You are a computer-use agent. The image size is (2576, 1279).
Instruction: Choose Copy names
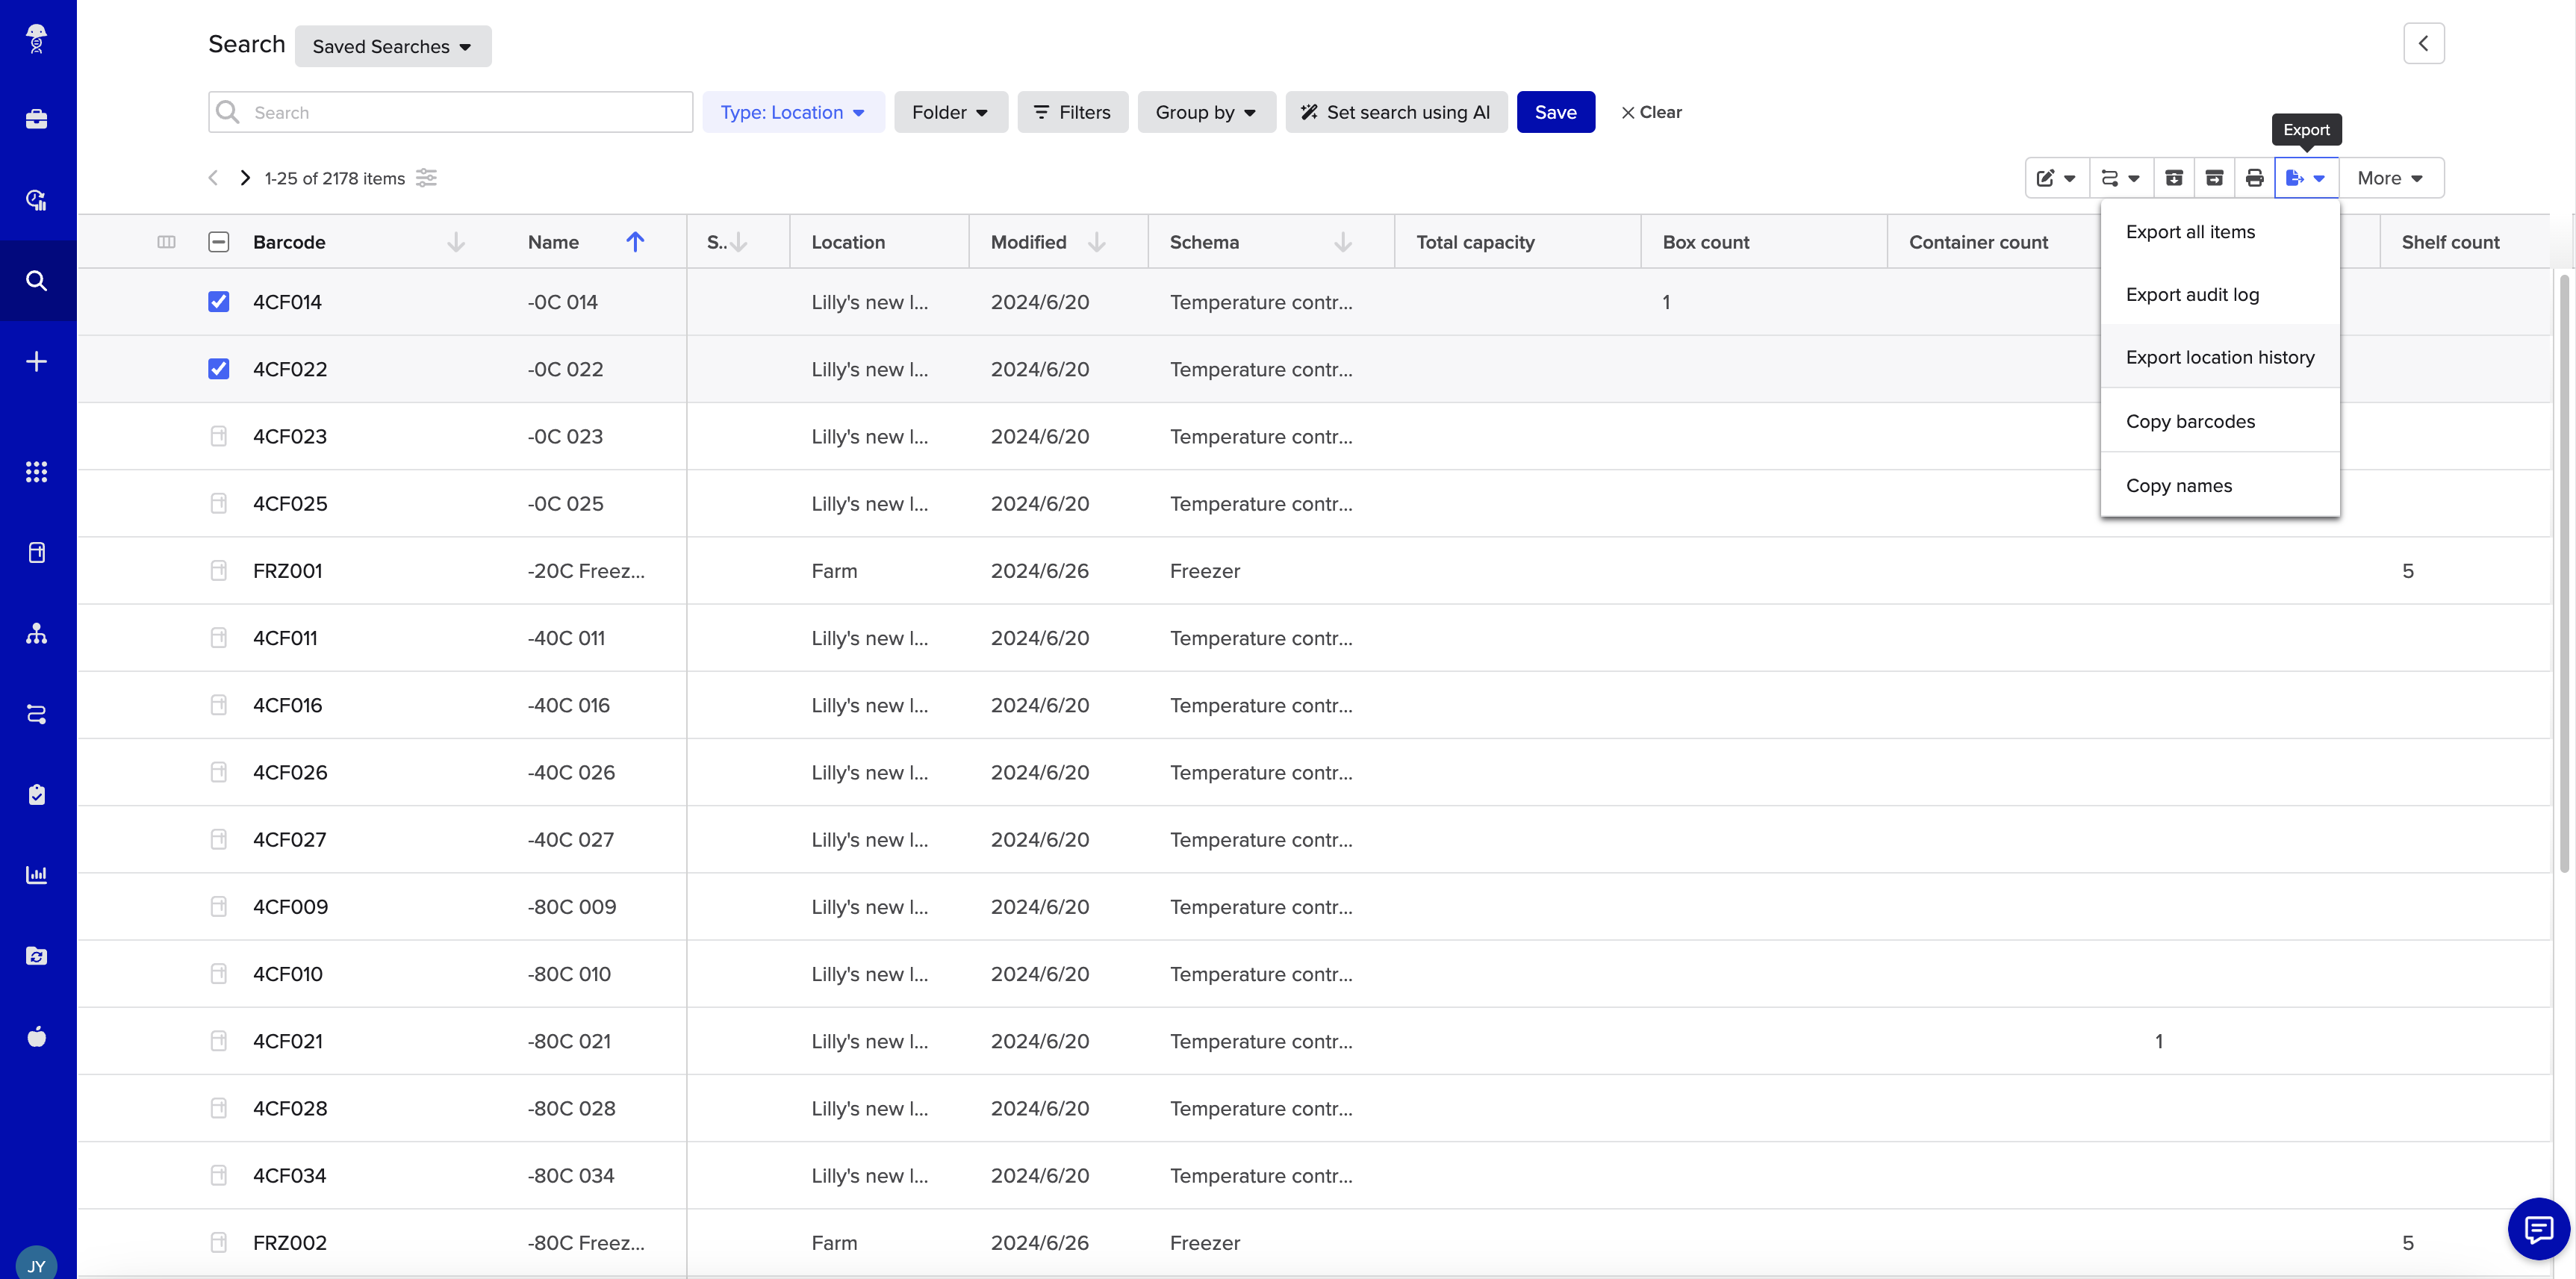point(2219,485)
